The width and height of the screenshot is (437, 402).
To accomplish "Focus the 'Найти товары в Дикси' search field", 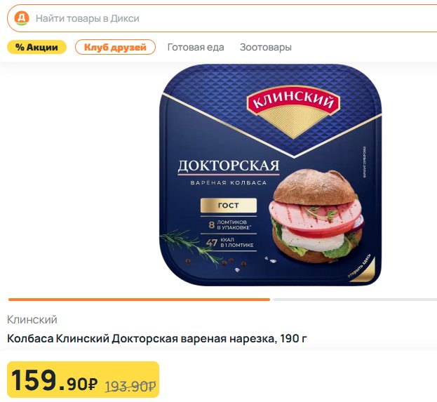I will [x=222, y=18].
